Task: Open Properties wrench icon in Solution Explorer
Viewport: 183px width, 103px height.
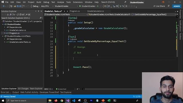Action: [27, 15]
